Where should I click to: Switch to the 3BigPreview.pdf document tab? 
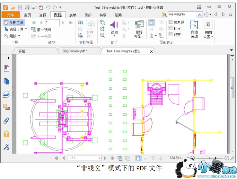[75, 51]
